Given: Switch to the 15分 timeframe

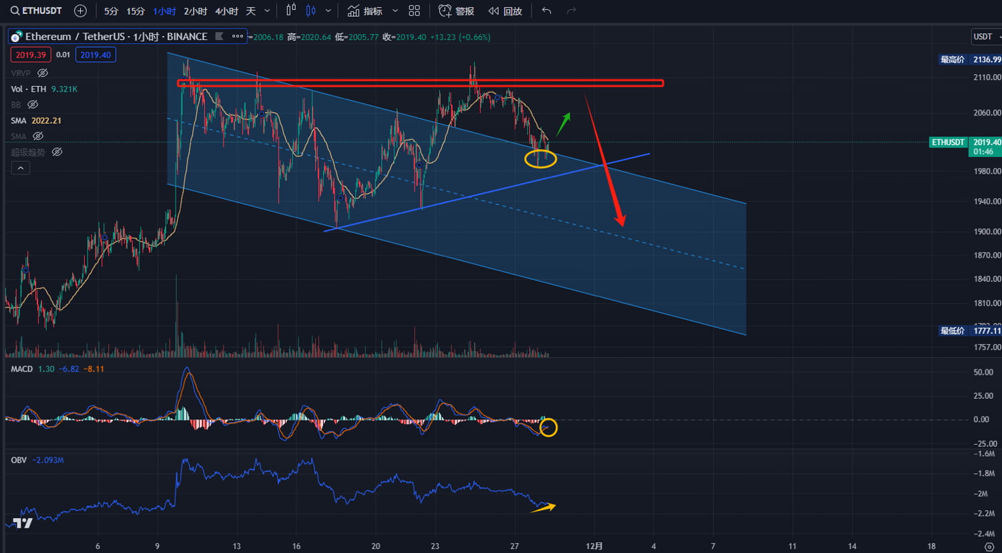Looking at the screenshot, I should (136, 11).
